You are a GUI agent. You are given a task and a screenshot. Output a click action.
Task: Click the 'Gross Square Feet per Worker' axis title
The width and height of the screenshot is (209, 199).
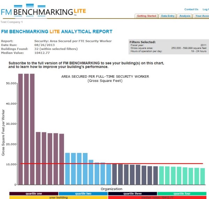click(3, 133)
